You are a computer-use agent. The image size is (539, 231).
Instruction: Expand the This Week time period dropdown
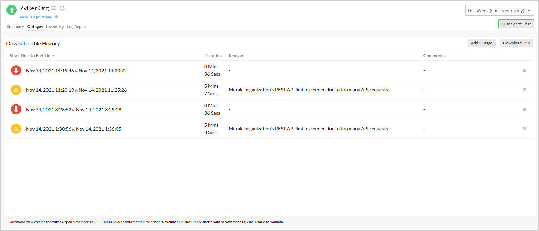[499, 11]
